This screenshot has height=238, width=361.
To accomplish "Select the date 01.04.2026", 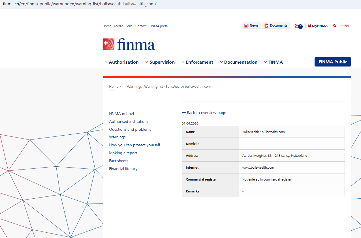I will click(x=190, y=123).
